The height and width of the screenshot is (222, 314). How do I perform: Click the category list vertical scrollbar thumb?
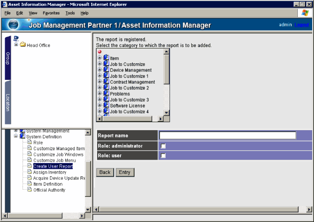tap(167, 69)
